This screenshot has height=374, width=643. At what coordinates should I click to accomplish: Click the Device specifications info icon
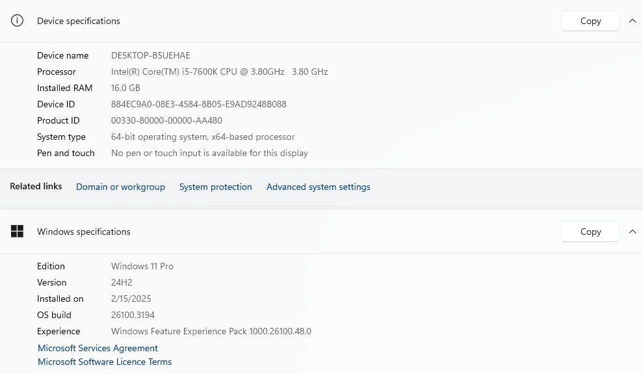pos(17,21)
